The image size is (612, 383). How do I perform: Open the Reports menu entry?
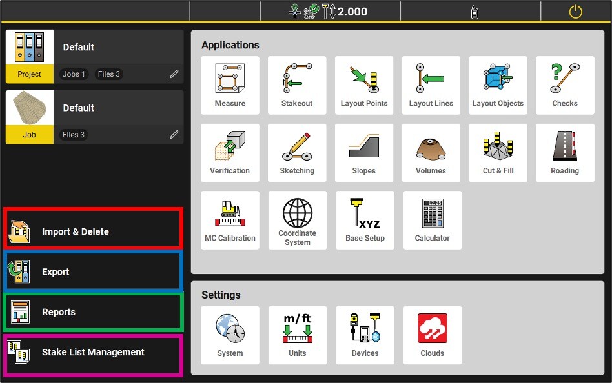(x=94, y=312)
